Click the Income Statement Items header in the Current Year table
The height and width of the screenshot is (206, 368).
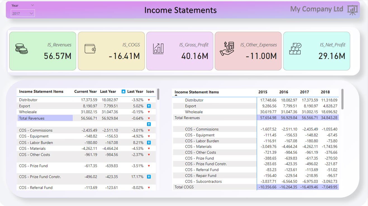tap(41, 91)
